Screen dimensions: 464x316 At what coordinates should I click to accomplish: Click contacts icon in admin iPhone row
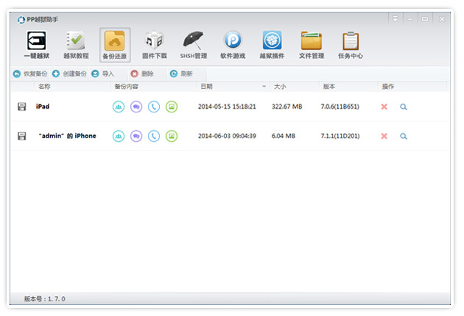119,136
